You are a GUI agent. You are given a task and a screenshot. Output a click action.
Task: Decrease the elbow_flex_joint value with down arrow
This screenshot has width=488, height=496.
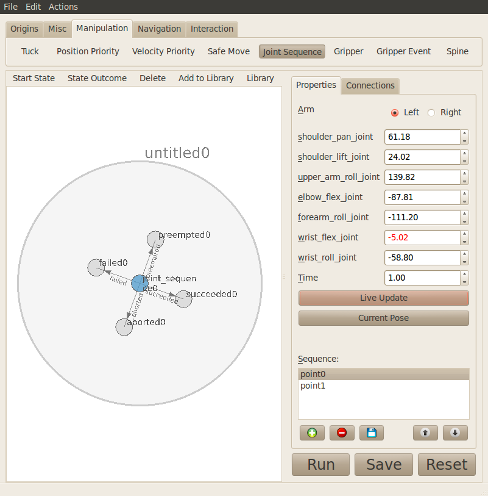click(x=464, y=201)
